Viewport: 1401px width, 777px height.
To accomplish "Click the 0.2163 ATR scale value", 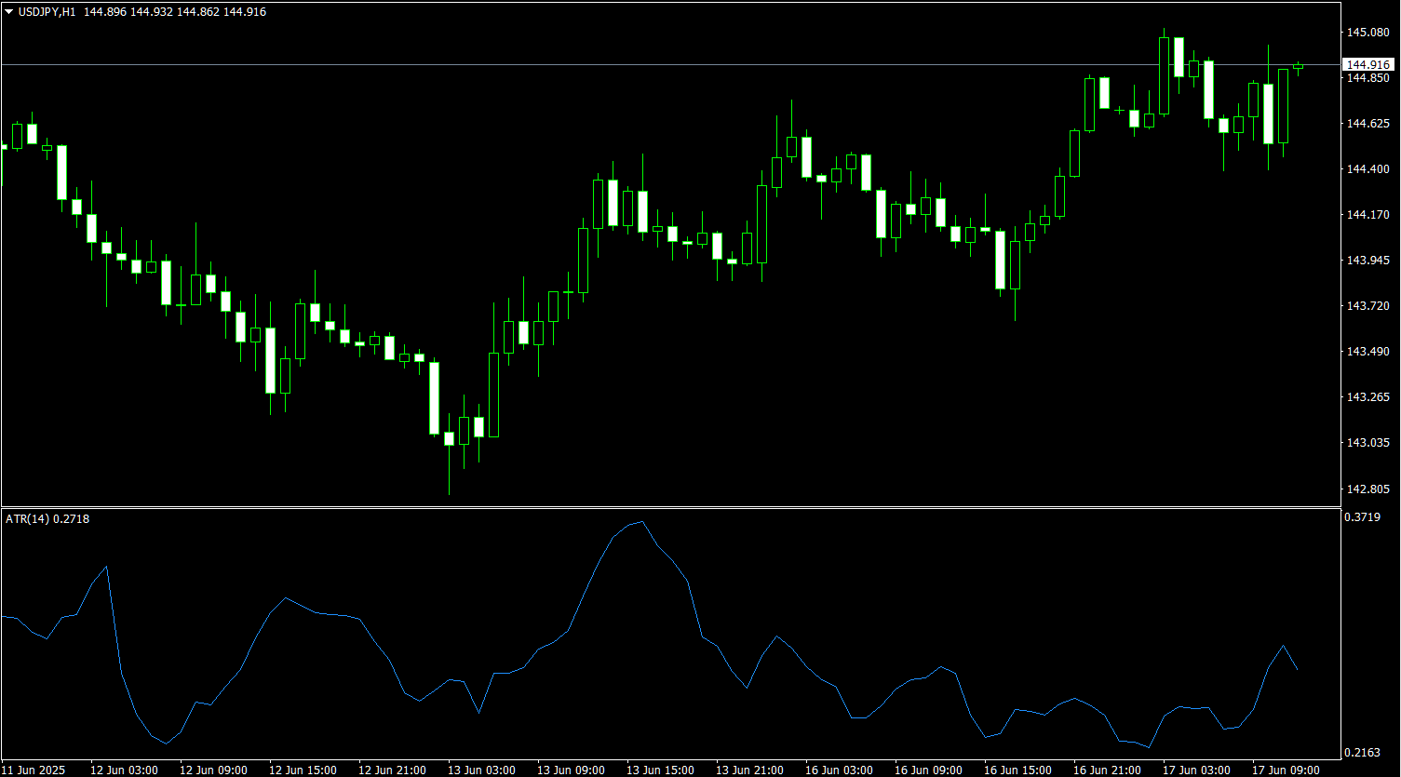I will pos(1365,752).
